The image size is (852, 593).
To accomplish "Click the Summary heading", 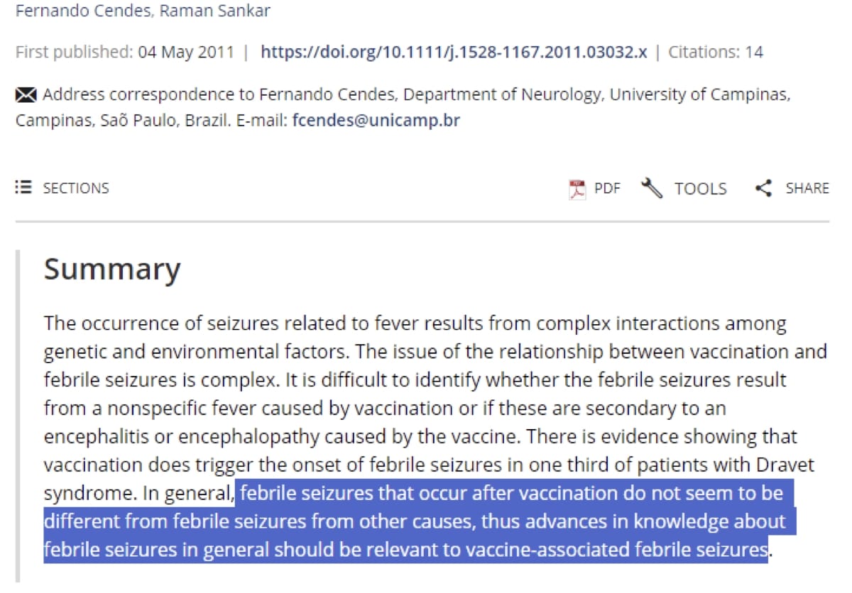I will [112, 270].
